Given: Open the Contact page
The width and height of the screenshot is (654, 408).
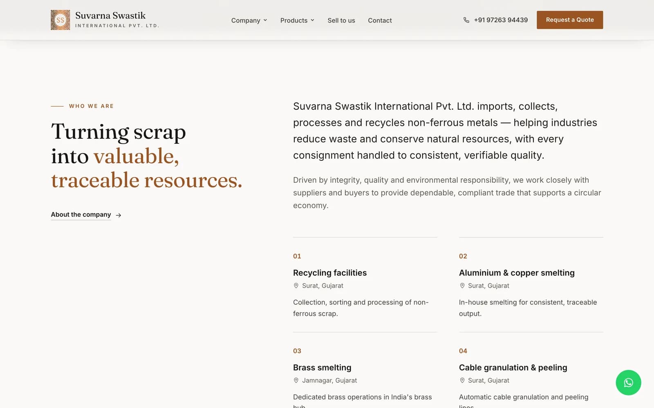Looking at the screenshot, I should [x=380, y=20].
